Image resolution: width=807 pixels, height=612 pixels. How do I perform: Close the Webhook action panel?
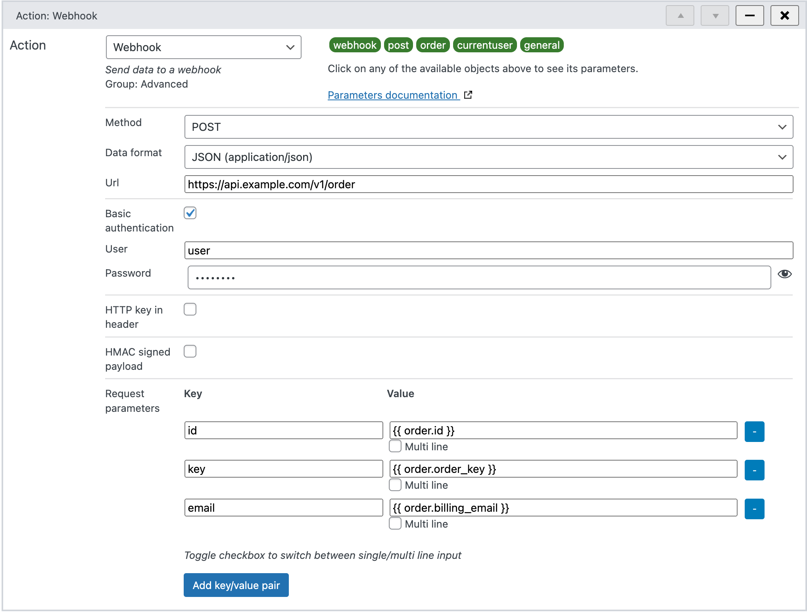pos(784,15)
